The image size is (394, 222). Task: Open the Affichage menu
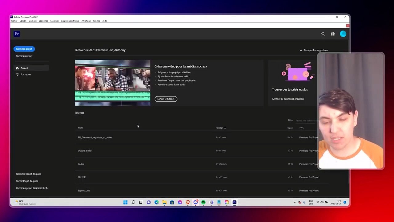(86, 21)
